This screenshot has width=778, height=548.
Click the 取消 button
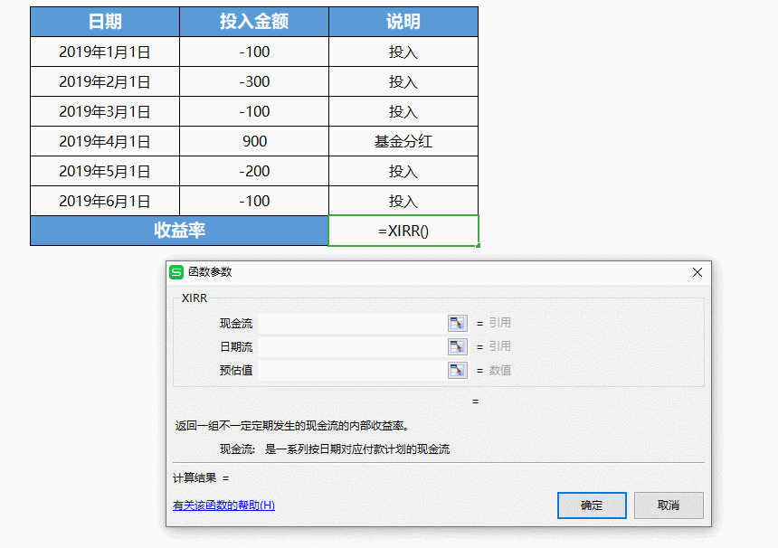(x=669, y=505)
